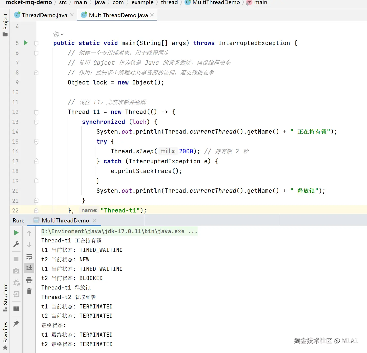This screenshot has height=353, width=367.
Task: Click 'InterruptedException' in main signature
Action: (254, 43)
